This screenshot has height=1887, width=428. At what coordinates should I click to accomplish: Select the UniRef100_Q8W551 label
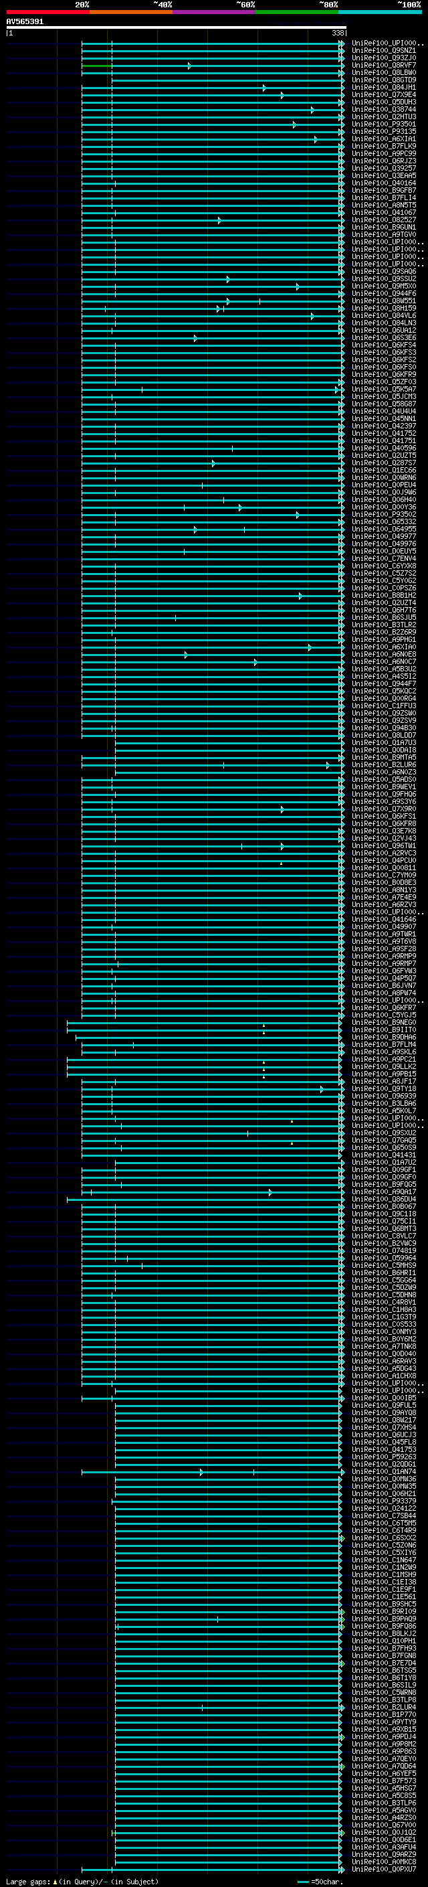pos(383,301)
